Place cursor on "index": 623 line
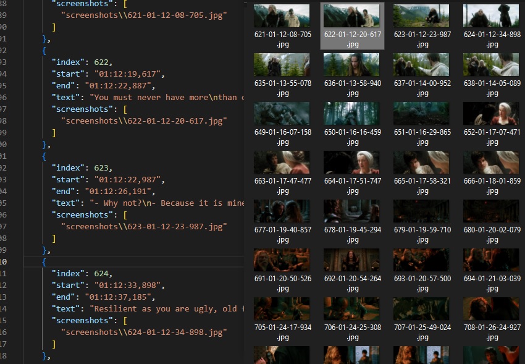 (x=82, y=167)
